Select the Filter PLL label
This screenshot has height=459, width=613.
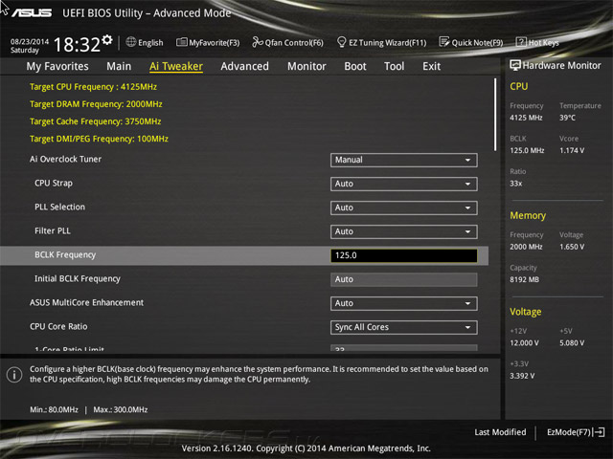click(53, 230)
